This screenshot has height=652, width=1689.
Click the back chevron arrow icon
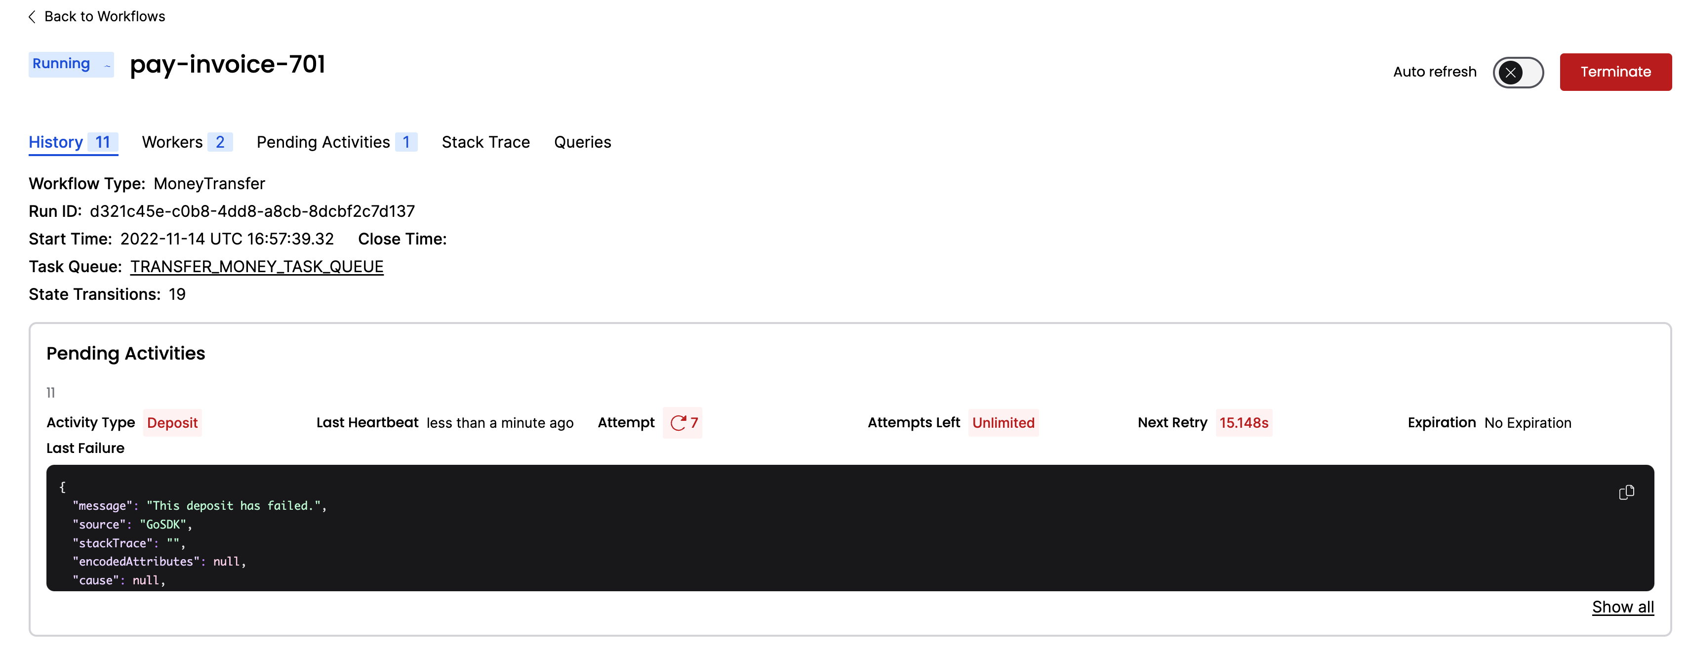pos(32,17)
